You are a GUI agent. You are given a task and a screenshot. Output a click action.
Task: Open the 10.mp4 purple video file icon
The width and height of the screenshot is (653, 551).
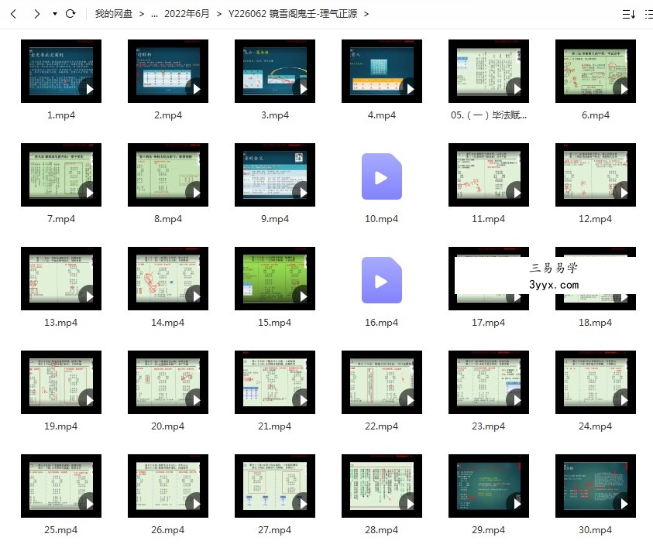(381, 176)
